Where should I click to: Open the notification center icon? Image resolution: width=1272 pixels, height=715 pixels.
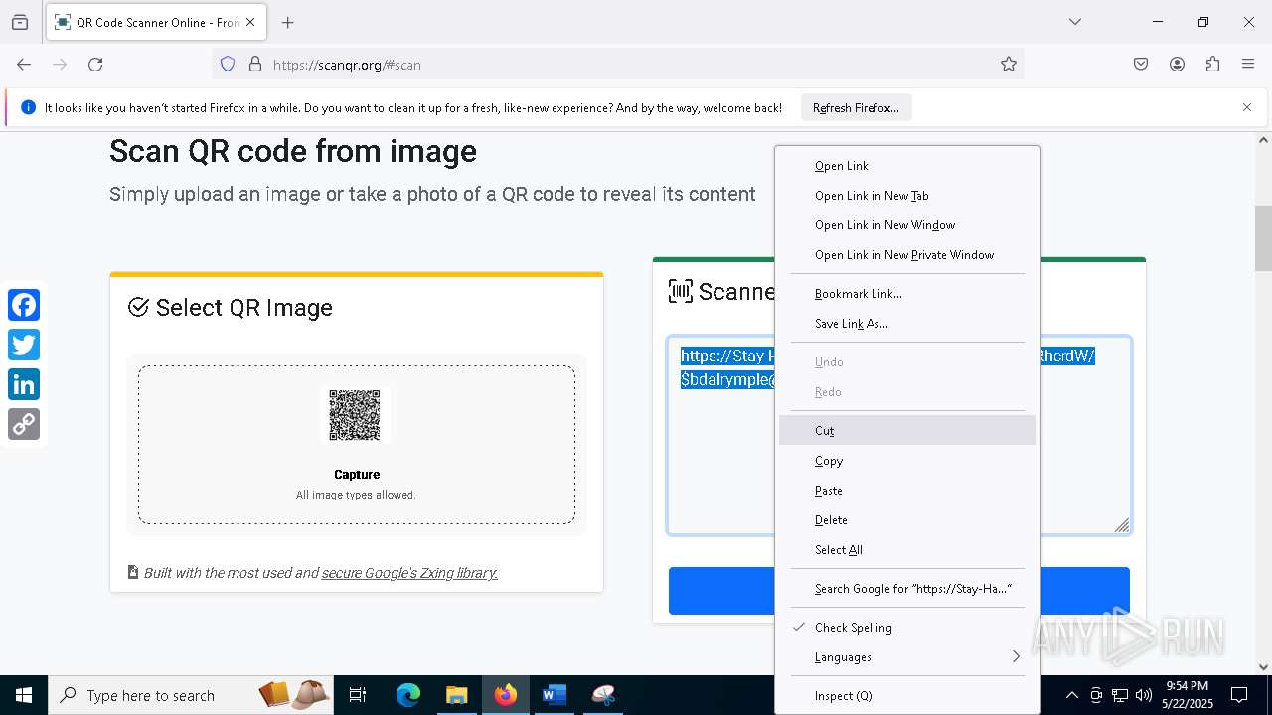coord(1239,695)
